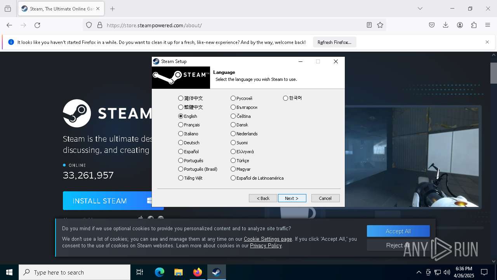Image resolution: width=497 pixels, height=280 pixels.
Task: Select 繁體中文 language
Action: click(x=191, y=107)
